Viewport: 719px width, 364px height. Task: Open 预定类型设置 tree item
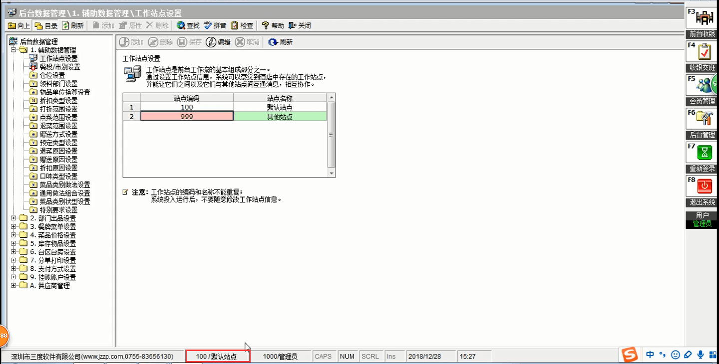[58, 143]
